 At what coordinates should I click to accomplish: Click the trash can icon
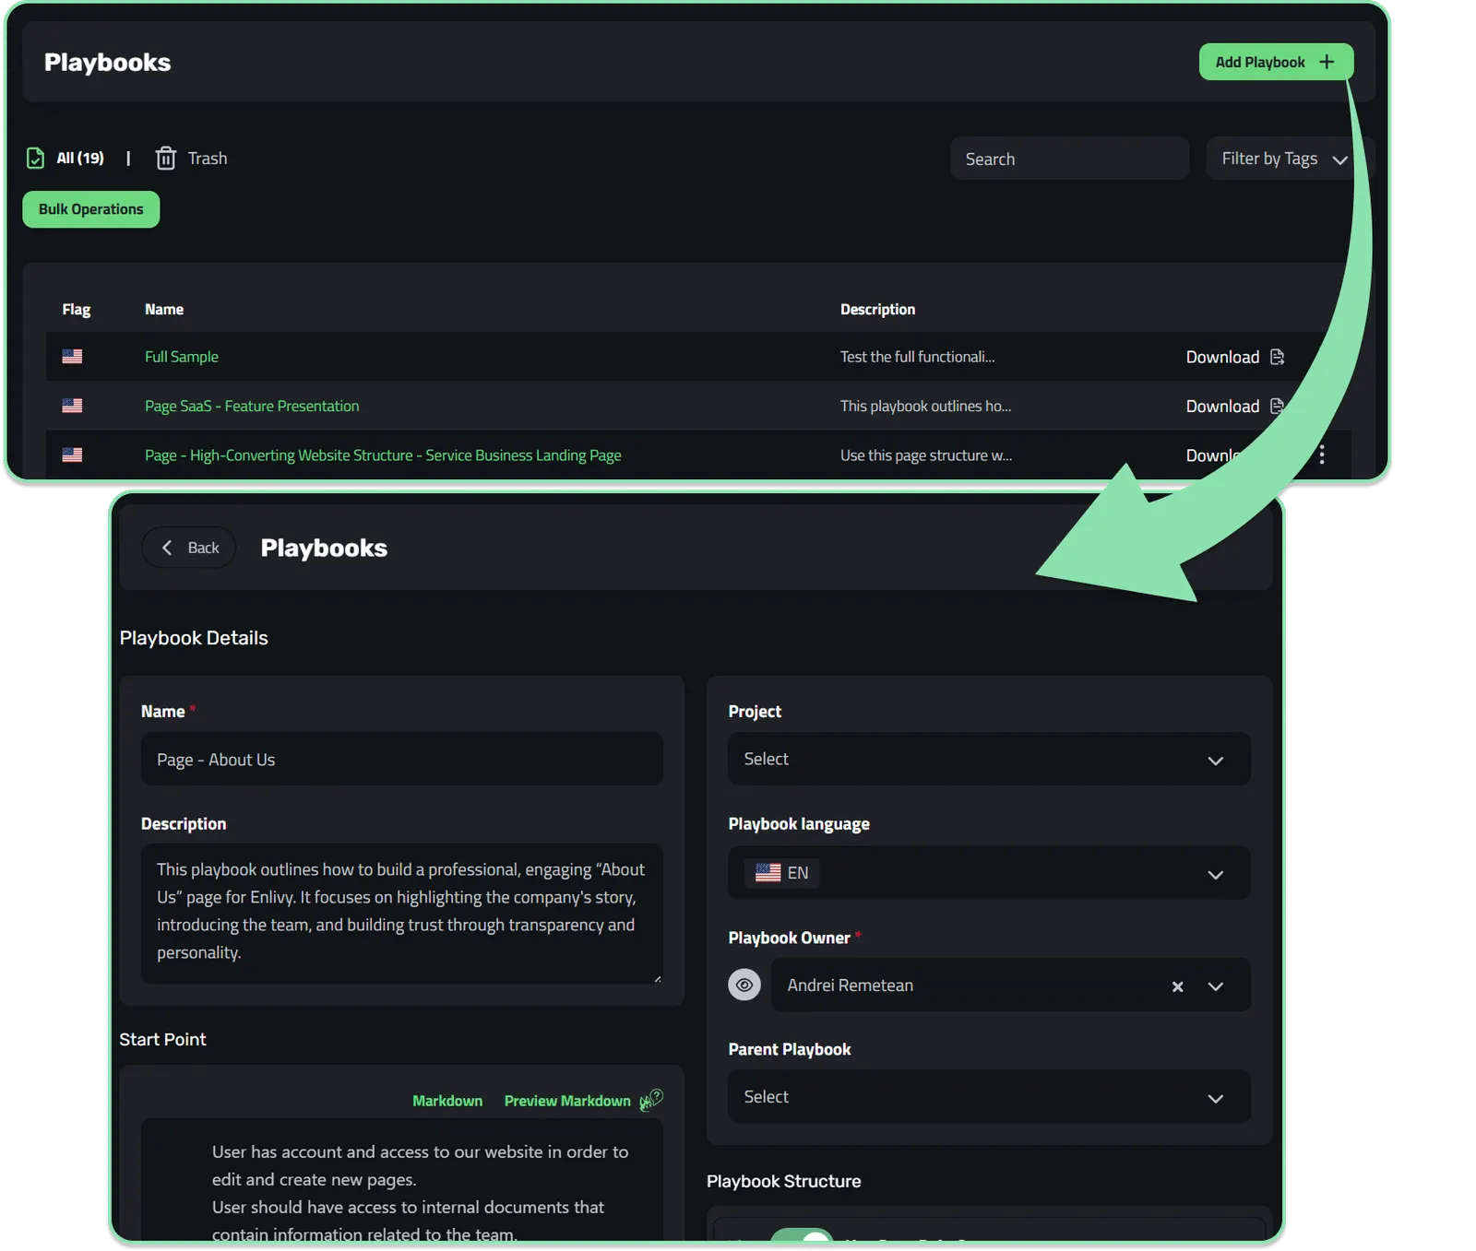tap(165, 159)
